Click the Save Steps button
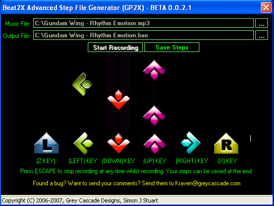 coord(172,47)
